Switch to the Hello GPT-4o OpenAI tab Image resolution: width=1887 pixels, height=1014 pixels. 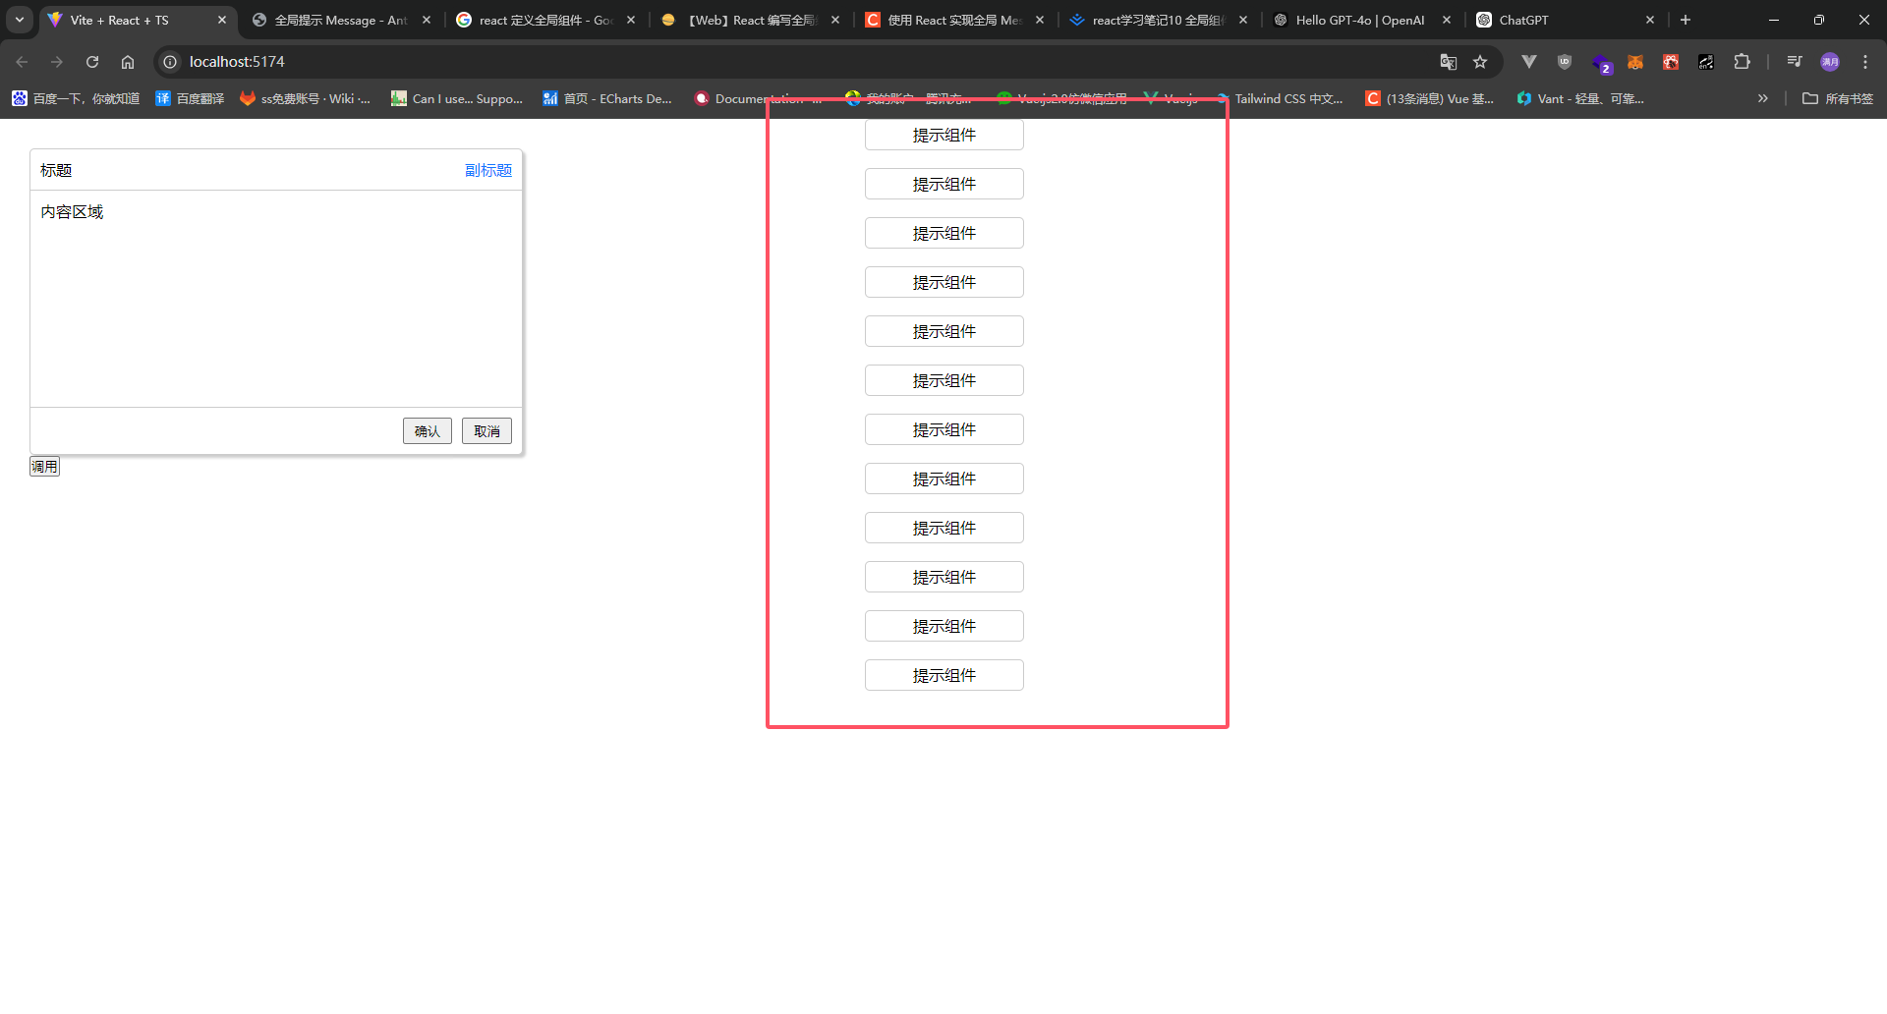[1358, 20]
